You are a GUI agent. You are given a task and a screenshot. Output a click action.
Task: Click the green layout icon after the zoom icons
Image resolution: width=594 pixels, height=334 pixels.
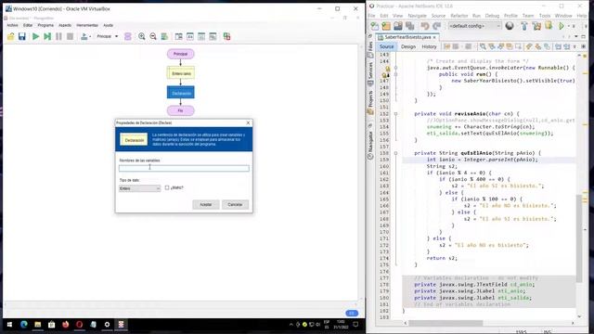tap(164, 37)
